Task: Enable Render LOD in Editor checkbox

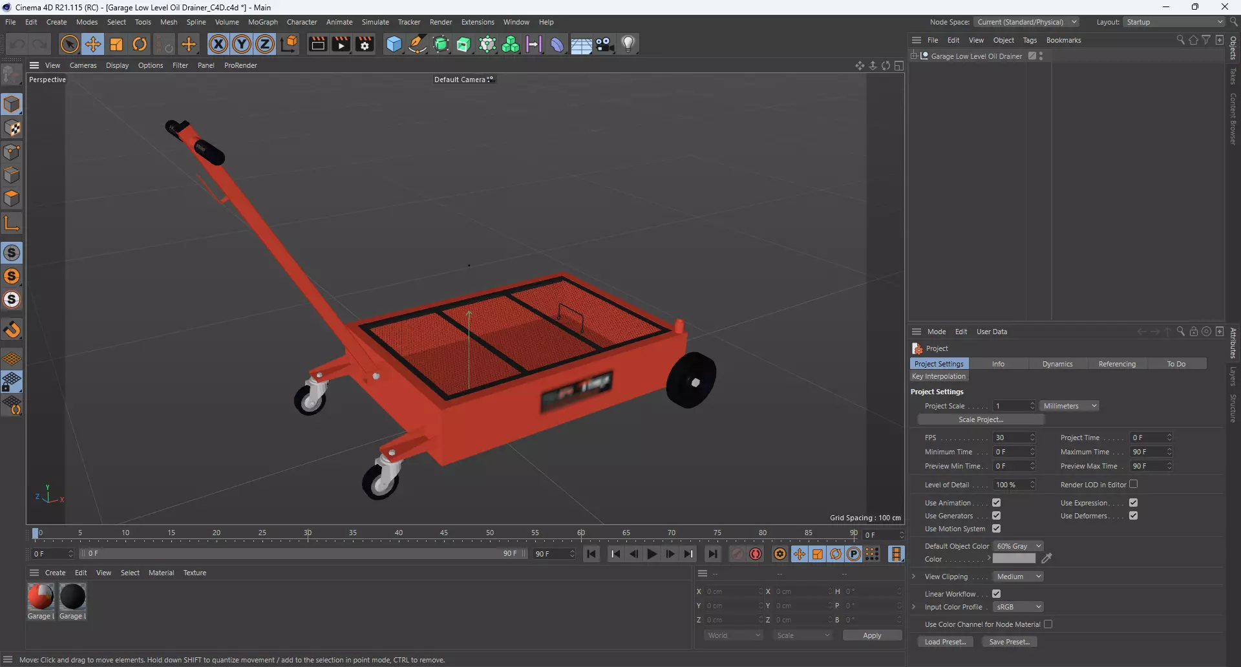Action: click(1133, 484)
